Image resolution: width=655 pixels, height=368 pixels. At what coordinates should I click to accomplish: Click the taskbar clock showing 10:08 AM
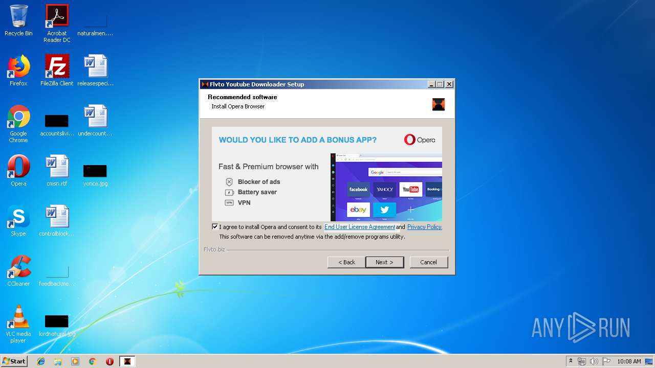(629, 361)
